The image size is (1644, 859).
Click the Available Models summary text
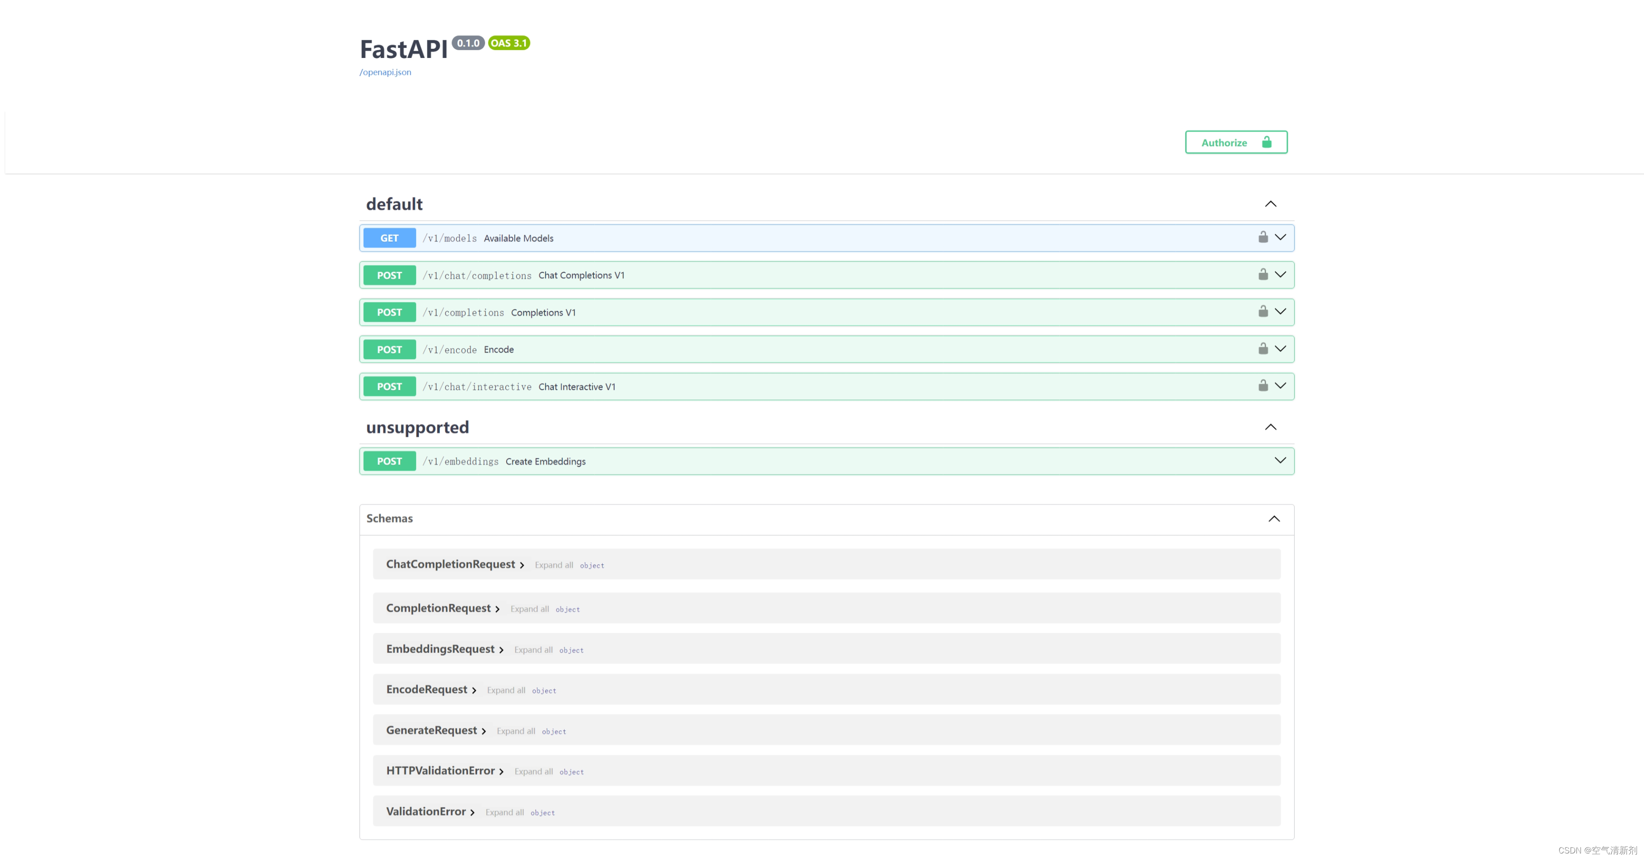click(518, 238)
